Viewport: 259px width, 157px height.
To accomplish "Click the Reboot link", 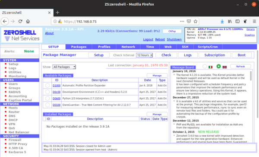I will 160,39.
